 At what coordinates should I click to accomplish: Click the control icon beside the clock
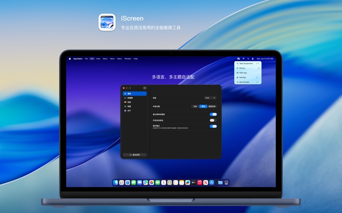click(253, 59)
